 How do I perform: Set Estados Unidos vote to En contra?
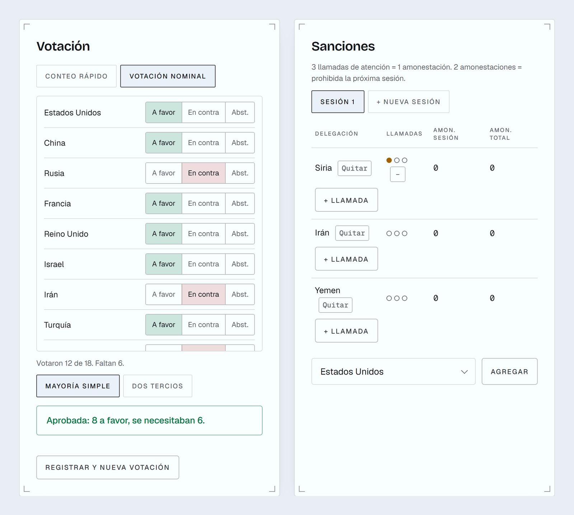pos(203,113)
